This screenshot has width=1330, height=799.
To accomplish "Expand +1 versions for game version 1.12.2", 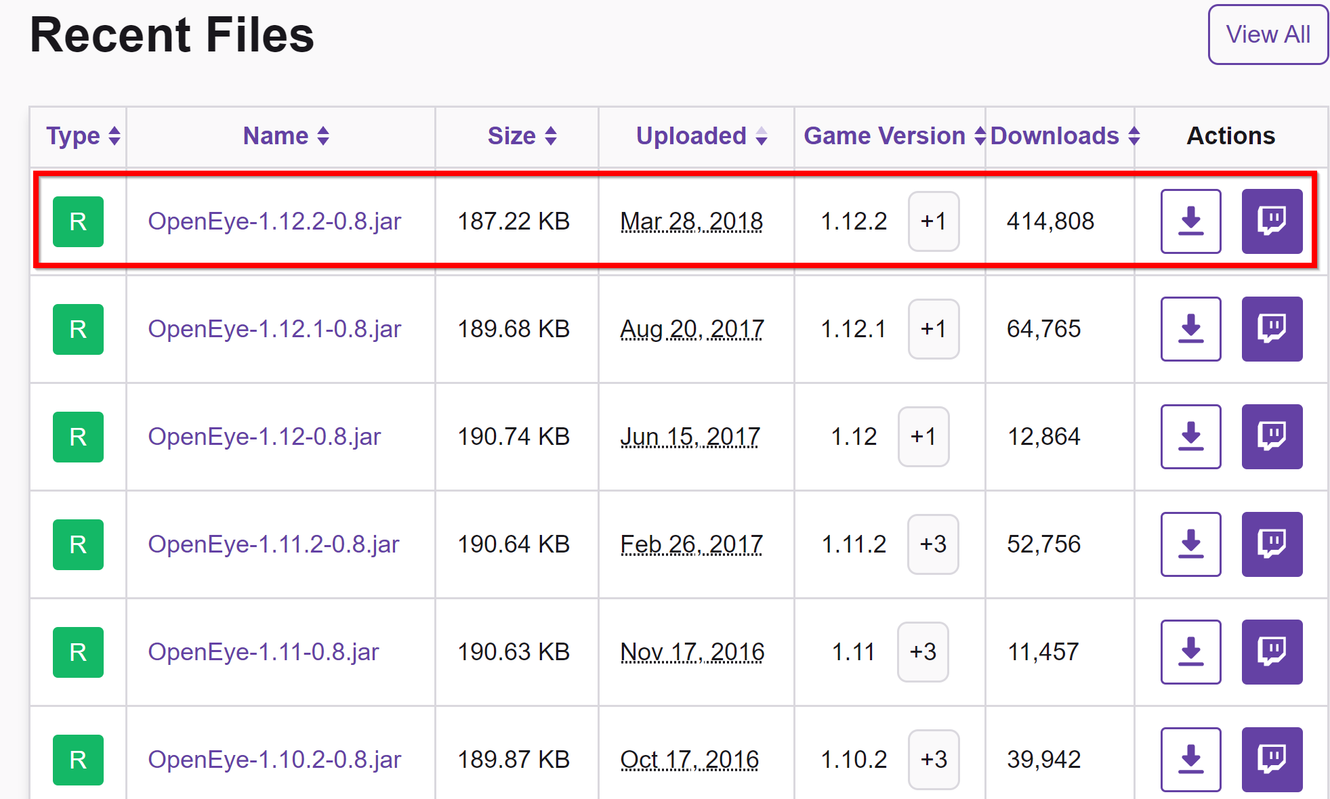I will point(934,221).
